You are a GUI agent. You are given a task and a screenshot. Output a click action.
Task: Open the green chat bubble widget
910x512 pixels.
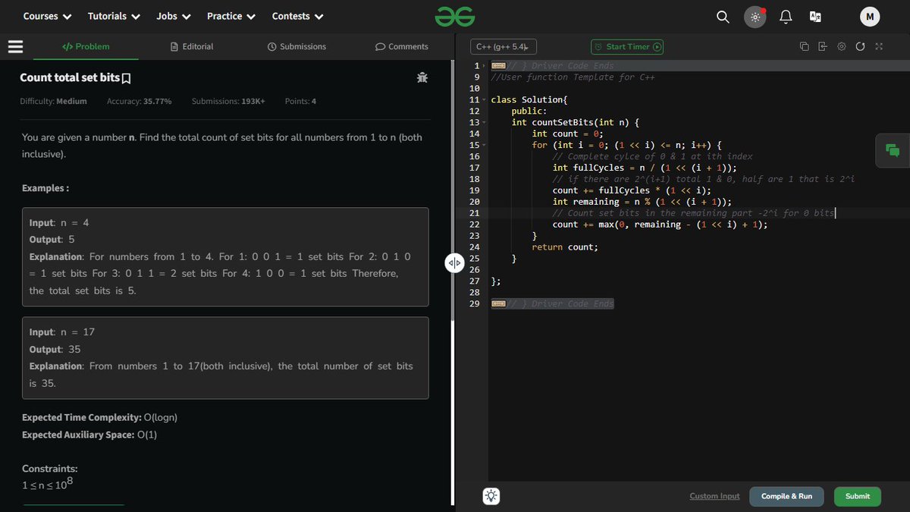click(x=892, y=150)
